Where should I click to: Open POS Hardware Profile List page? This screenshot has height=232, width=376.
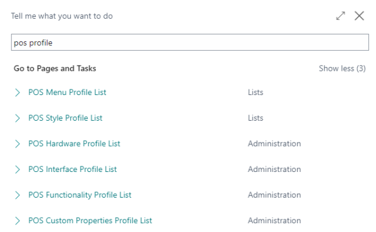coord(74,143)
